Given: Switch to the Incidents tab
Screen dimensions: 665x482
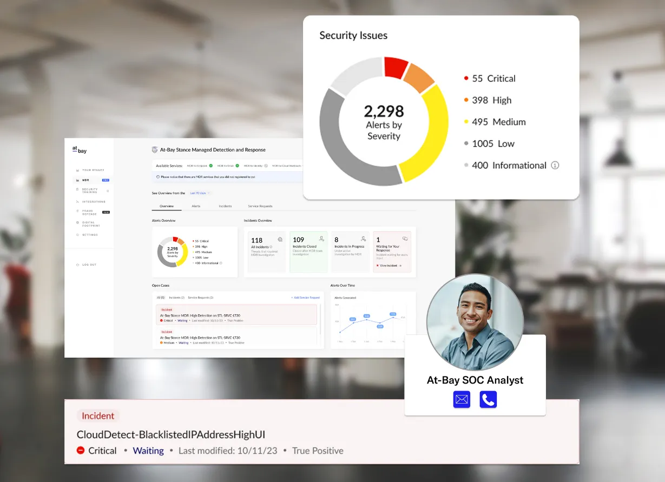Looking at the screenshot, I should click(225, 206).
